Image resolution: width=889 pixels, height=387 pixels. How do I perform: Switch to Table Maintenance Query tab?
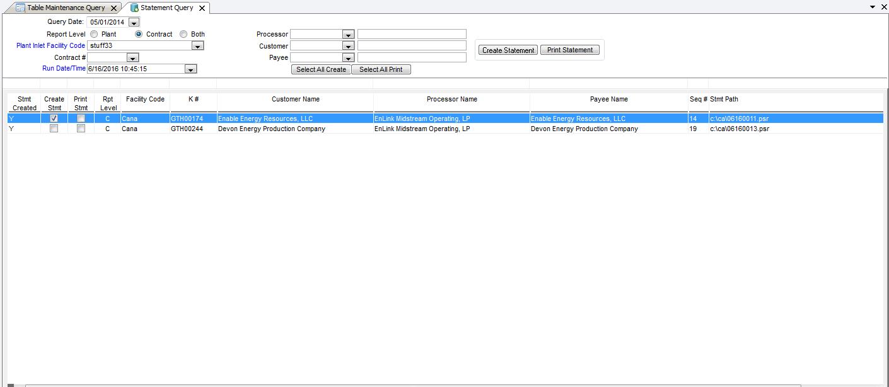pos(66,8)
